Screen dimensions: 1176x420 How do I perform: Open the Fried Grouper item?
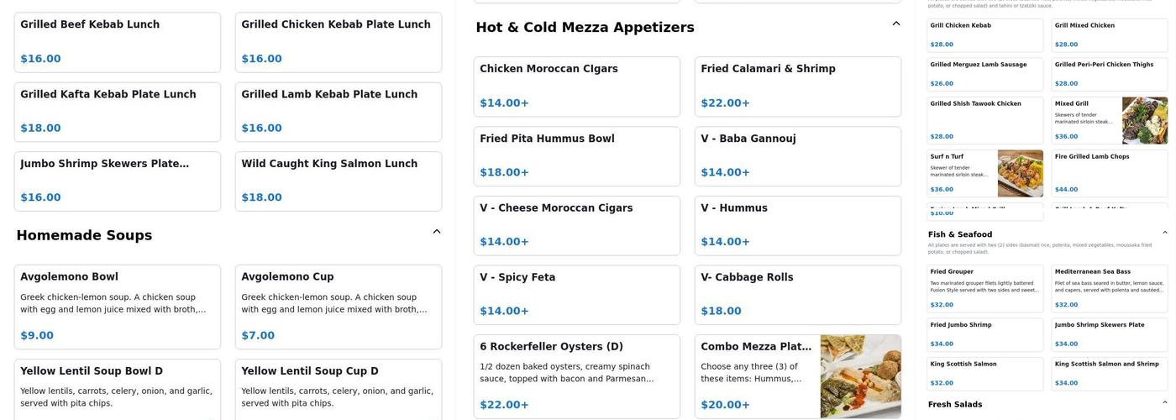pos(984,288)
